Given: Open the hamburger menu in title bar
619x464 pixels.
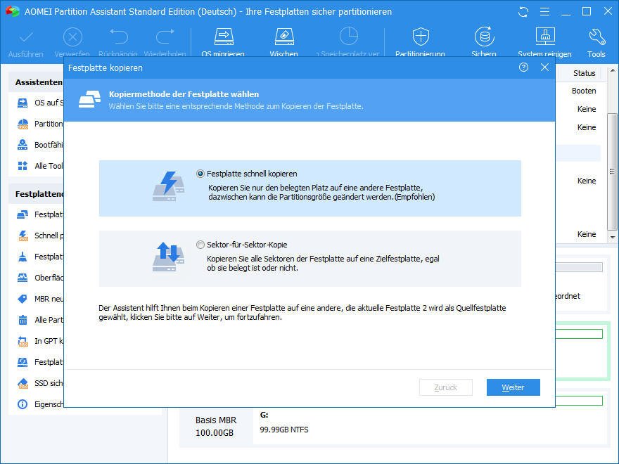Looking at the screenshot, I should pyautogui.click(x=544, y=12).
